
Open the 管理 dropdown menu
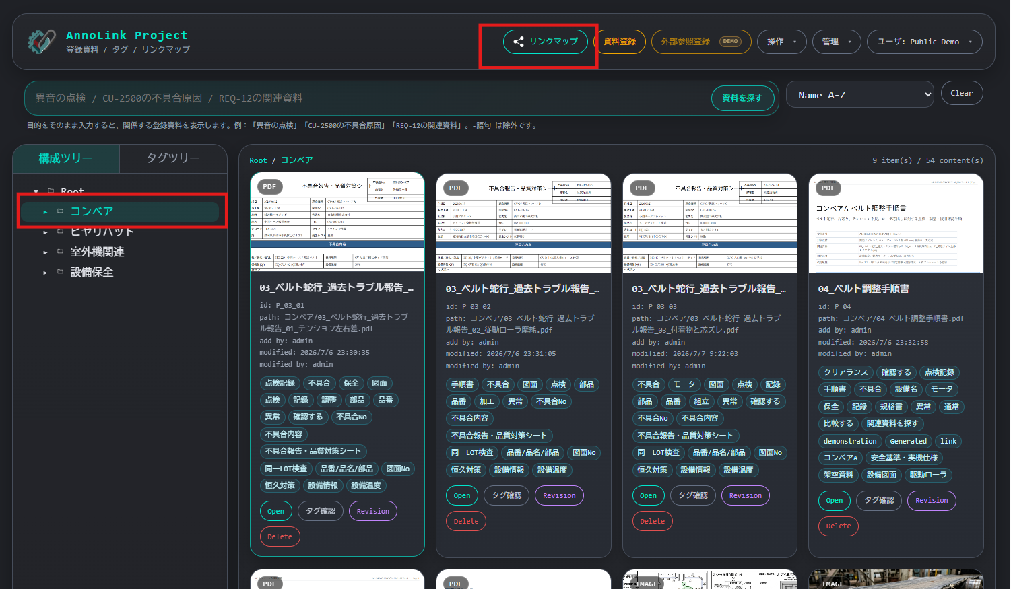pos(837,42)
